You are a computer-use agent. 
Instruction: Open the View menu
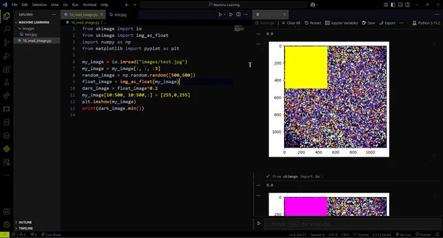[55, 5]
